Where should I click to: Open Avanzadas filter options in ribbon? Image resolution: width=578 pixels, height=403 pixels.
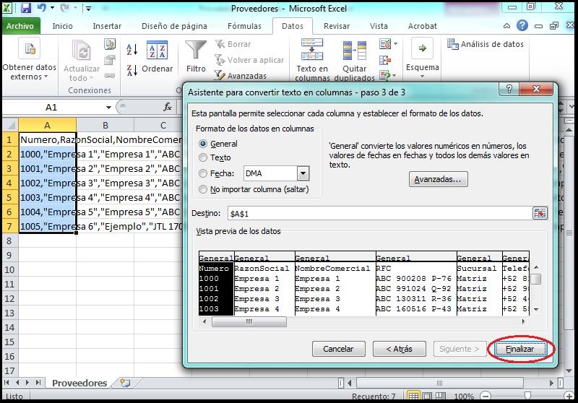240,76
